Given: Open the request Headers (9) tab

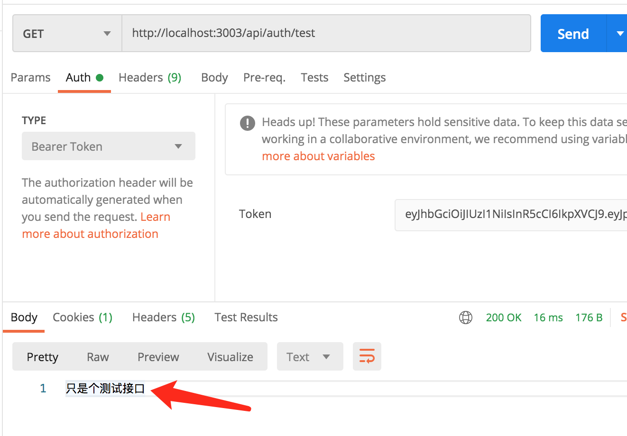Looking at the screenshot, I should pyautogui.click(x=150, y=77).
